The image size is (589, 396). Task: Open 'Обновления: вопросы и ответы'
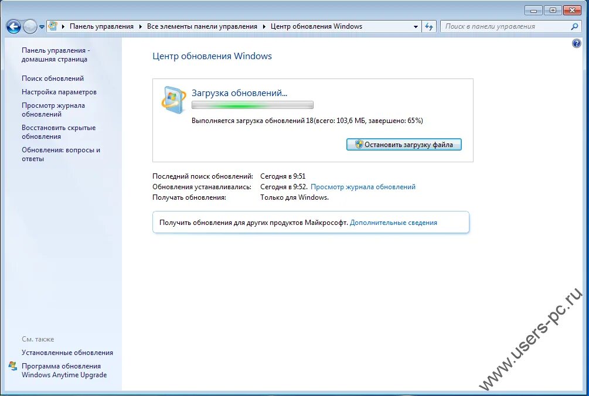61,154
